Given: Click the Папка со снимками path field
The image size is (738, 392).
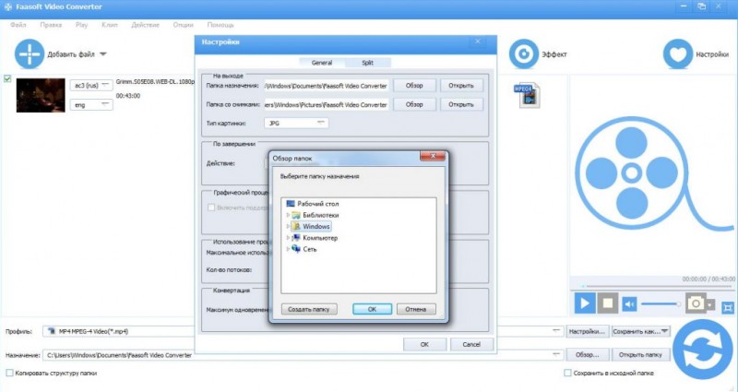Looking at the screenshot, I should [327, 104].
